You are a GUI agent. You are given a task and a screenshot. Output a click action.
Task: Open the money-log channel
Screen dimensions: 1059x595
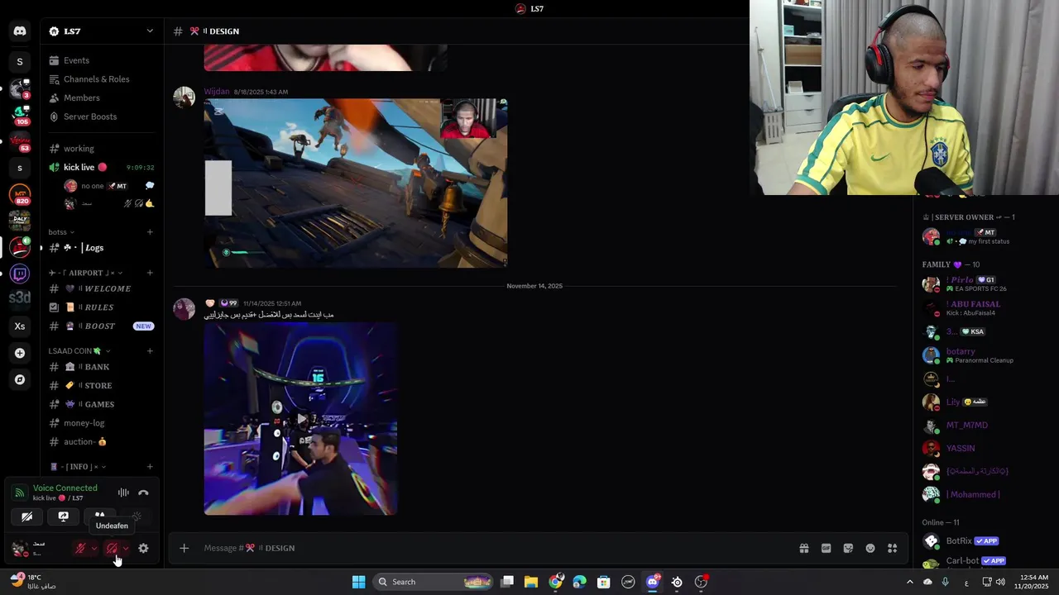(102, 423)
